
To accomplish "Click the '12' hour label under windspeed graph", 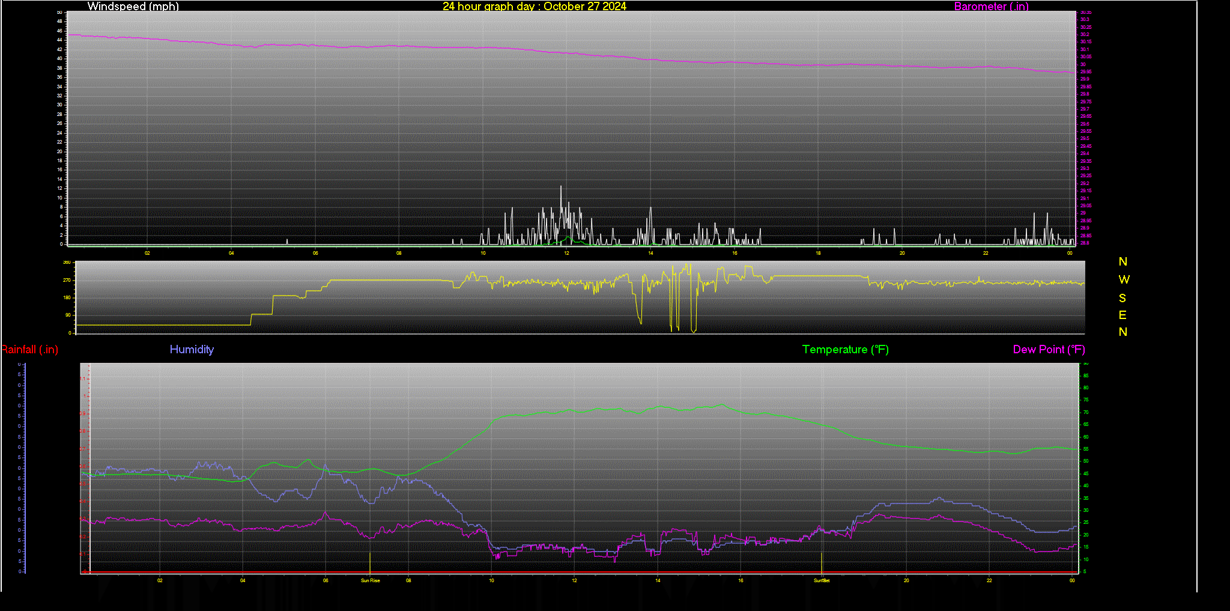I will pyautogui.click(x=566, y=253).
